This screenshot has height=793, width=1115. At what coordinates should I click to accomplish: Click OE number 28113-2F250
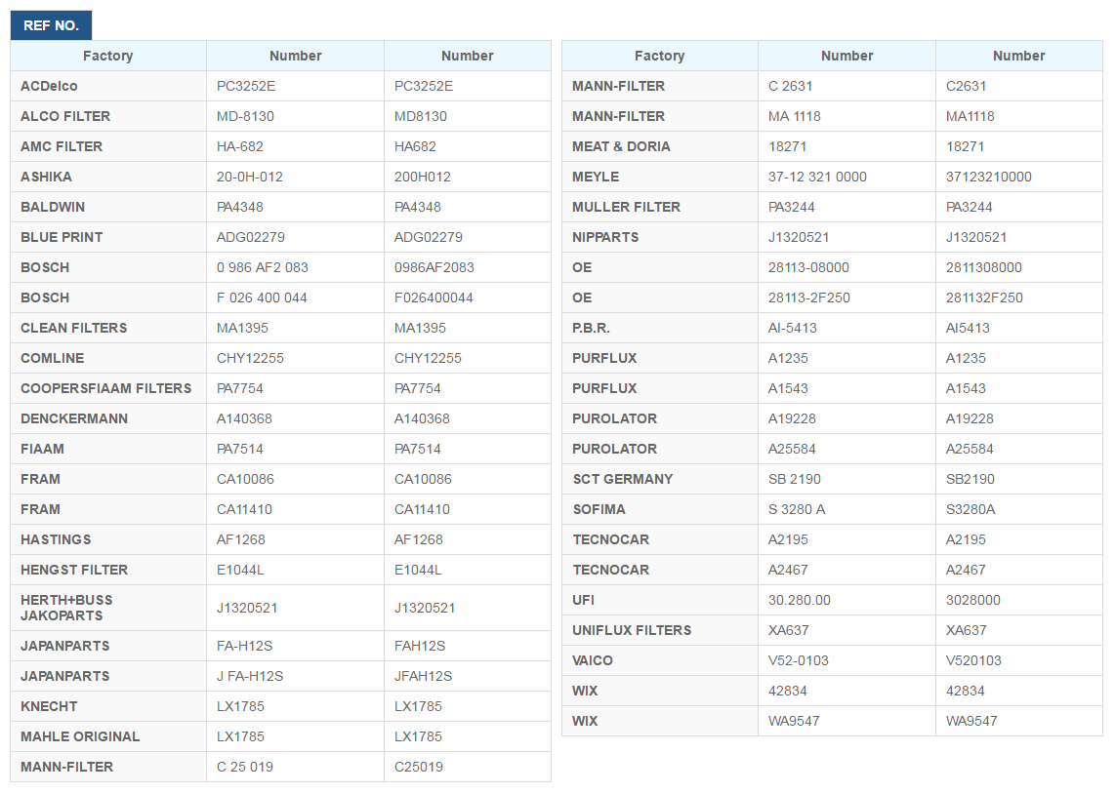pyautogui.click(x=809, y=297)
